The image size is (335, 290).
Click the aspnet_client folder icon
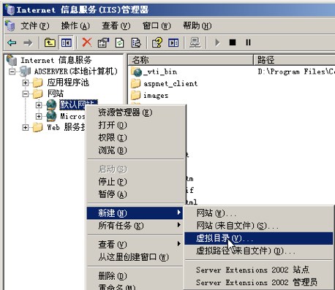coord(136,83)
